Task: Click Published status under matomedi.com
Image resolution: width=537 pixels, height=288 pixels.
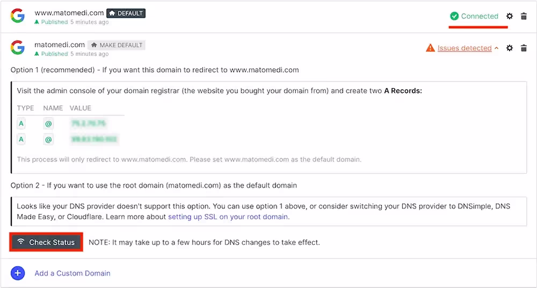Action: [x=54, y=54]
